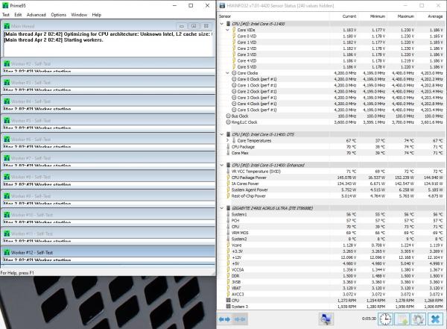
Task: Select the Worker #5 Self-Test window title
Action: (x=30, y=120)
